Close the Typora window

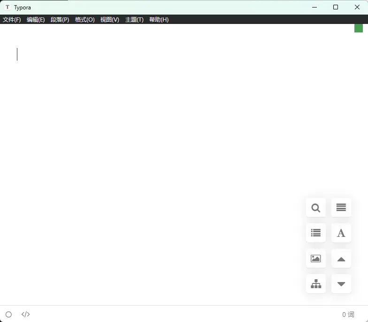pyautogui.click(x=357, y=8)
